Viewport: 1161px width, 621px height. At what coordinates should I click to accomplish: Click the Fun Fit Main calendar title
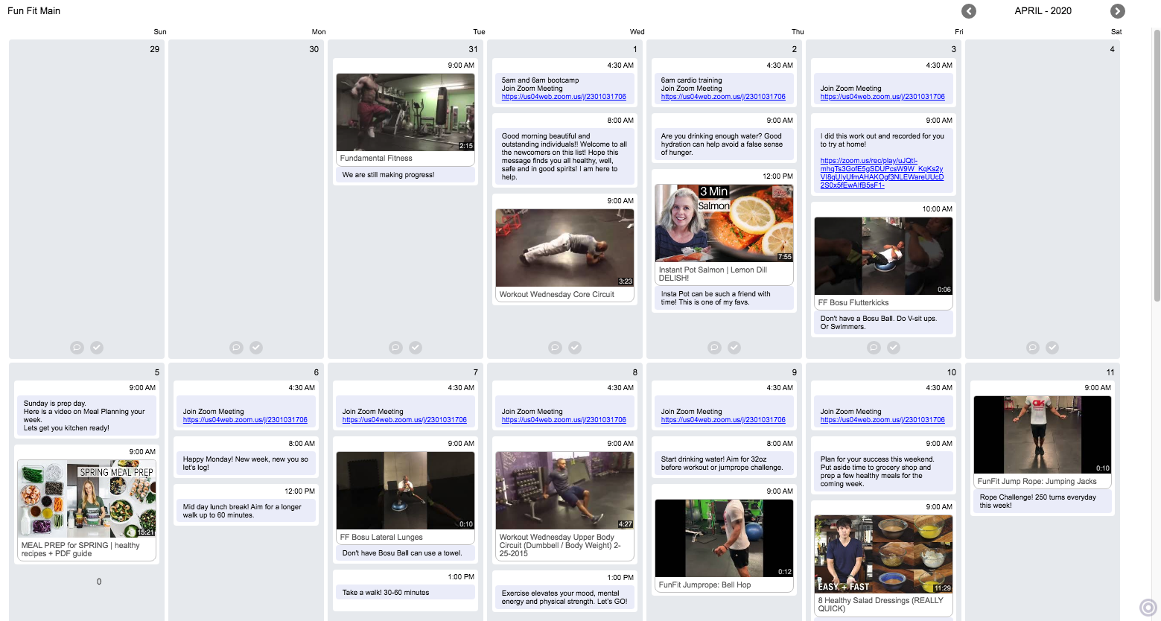click(34, 11)
